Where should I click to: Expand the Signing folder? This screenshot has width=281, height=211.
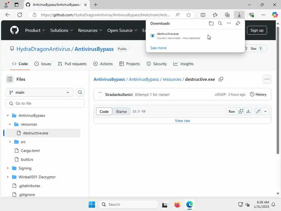tap(8, 168)
